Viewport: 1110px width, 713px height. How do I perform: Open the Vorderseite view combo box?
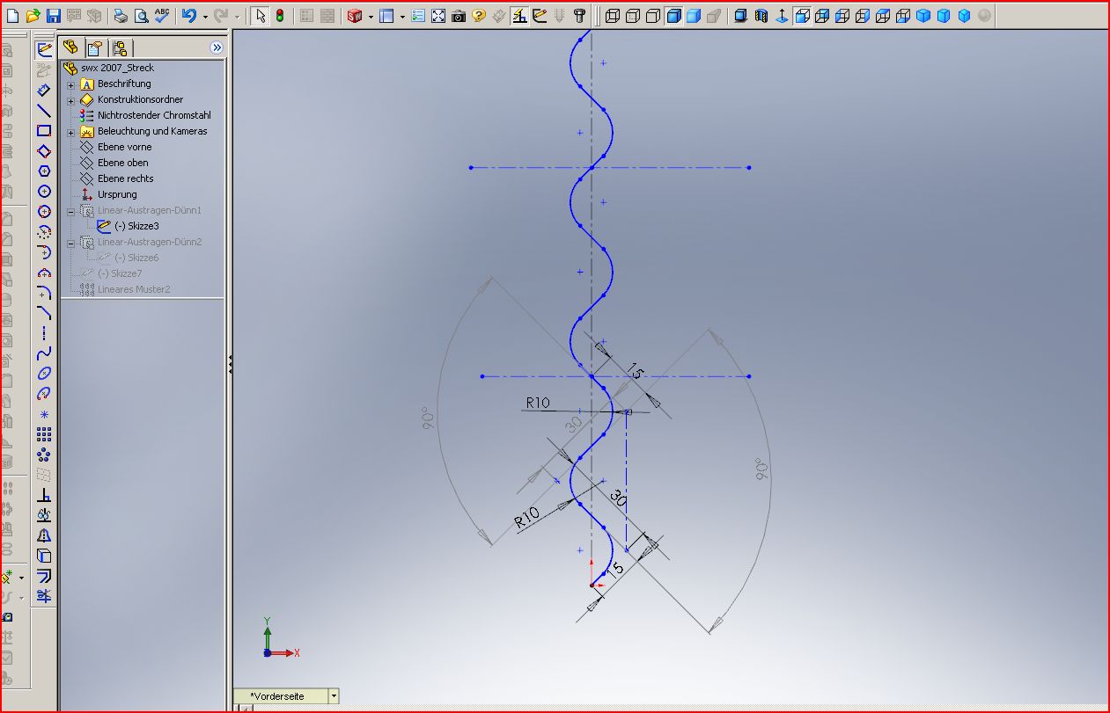[x=334, y=695]
